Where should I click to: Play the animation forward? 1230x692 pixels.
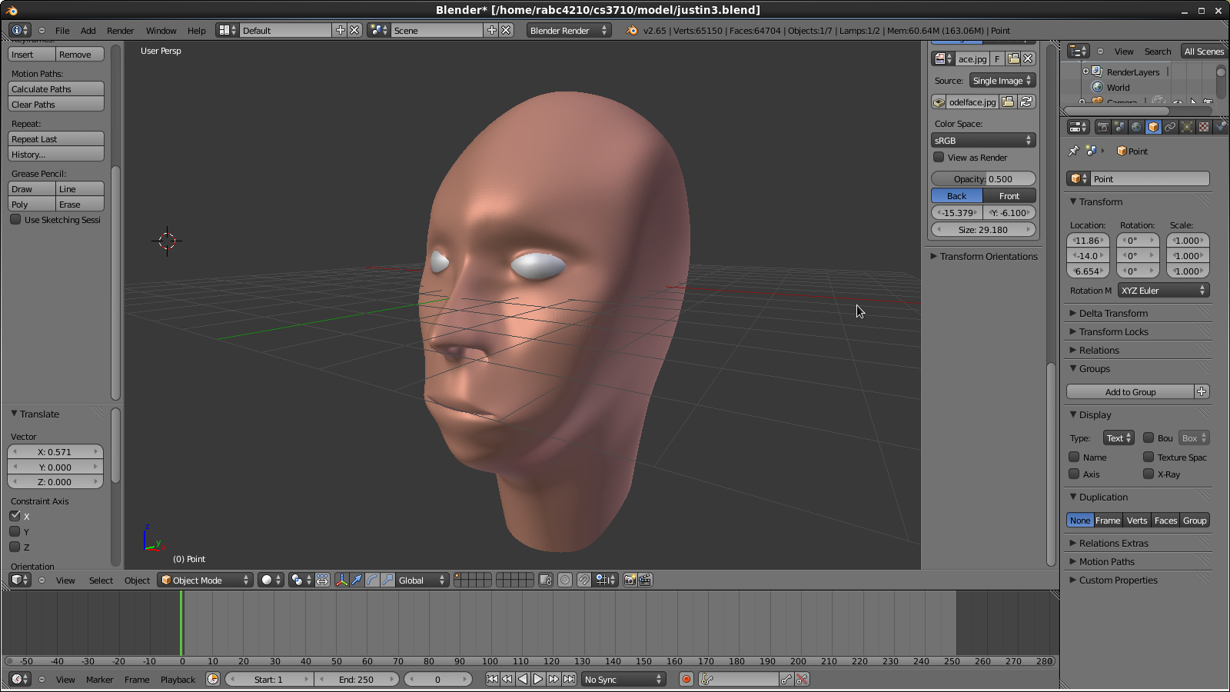(x=538, y=680)
